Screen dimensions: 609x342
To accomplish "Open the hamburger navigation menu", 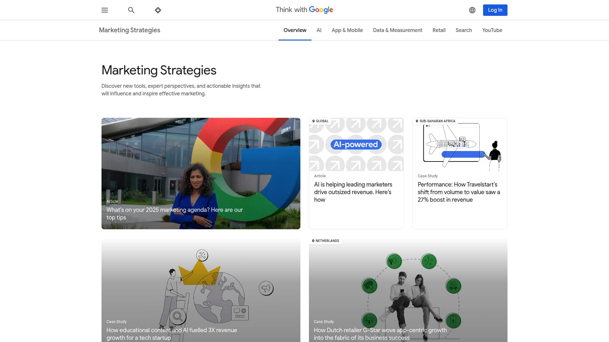I will pyautogui.click(x=105, y=10).
